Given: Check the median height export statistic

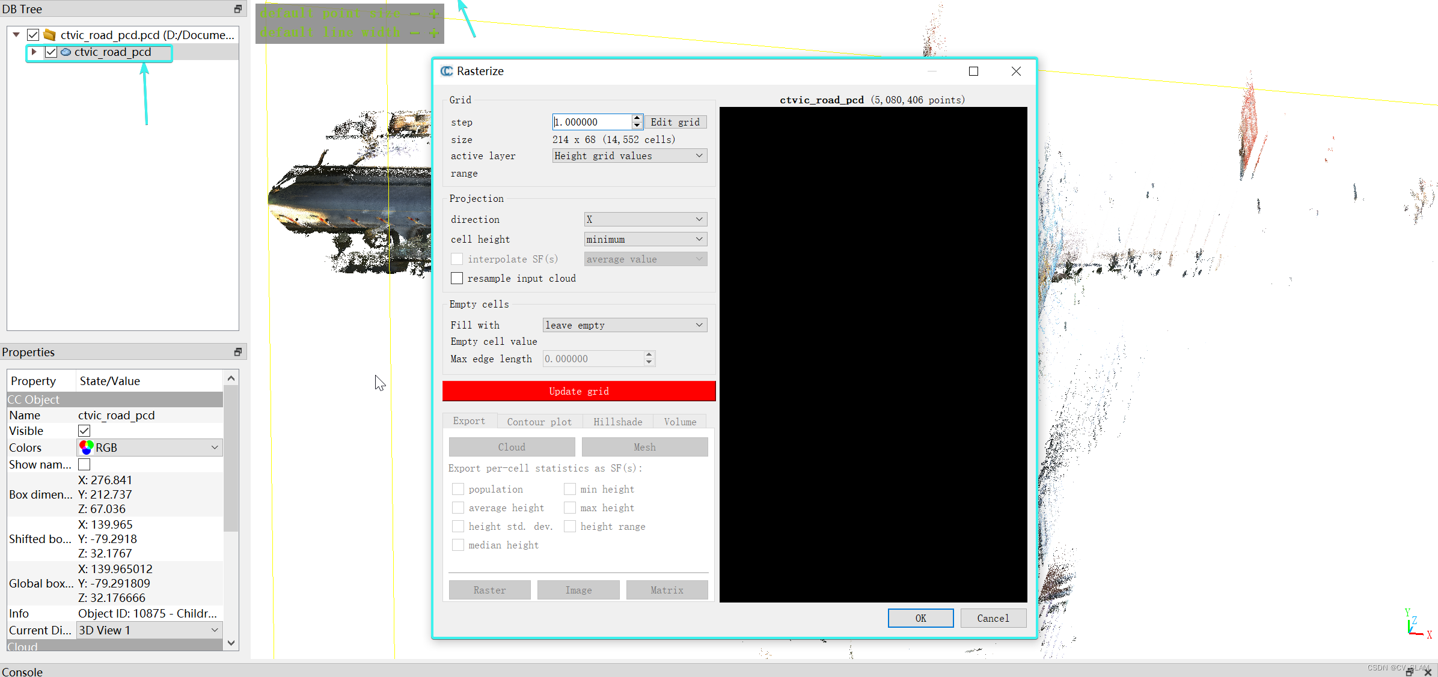Looking at the screenshot, I should pos(458,545).
